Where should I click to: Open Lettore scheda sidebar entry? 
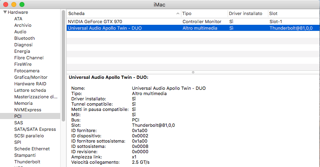30,90
